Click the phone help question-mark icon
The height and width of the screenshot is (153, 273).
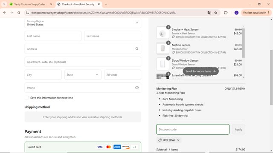[x=137, y=88]
